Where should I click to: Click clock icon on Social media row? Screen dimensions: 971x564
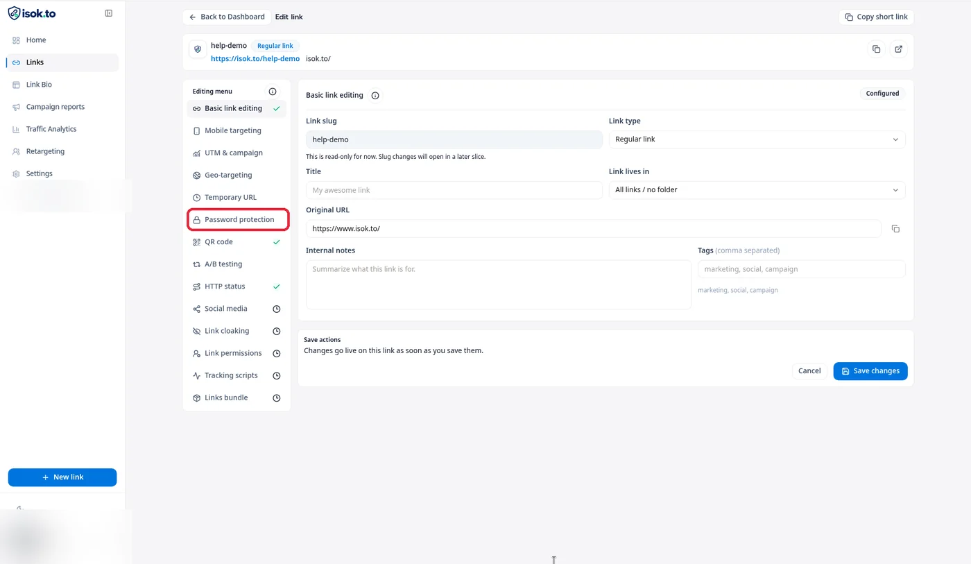click(277, 309)
